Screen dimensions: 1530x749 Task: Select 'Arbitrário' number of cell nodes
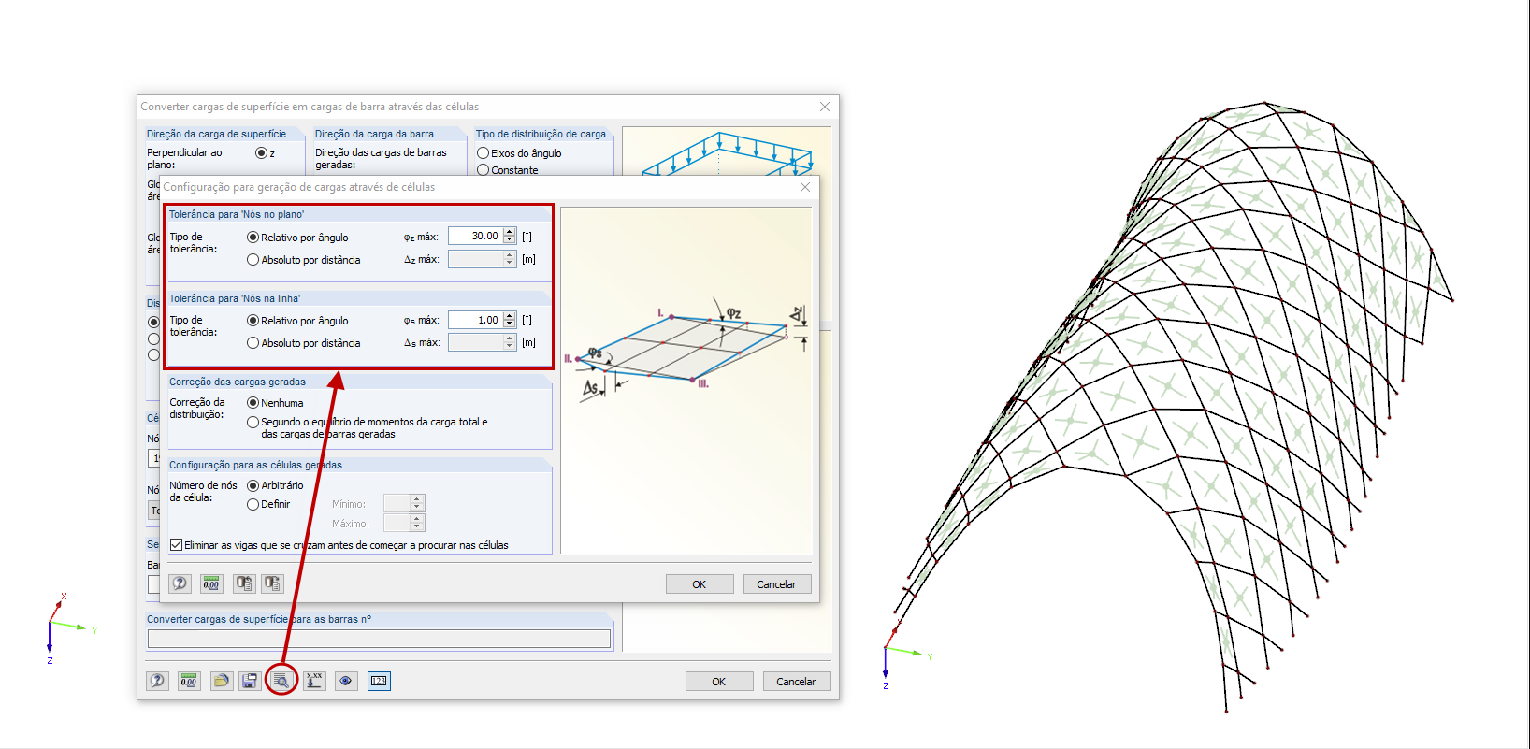[253, 485]
